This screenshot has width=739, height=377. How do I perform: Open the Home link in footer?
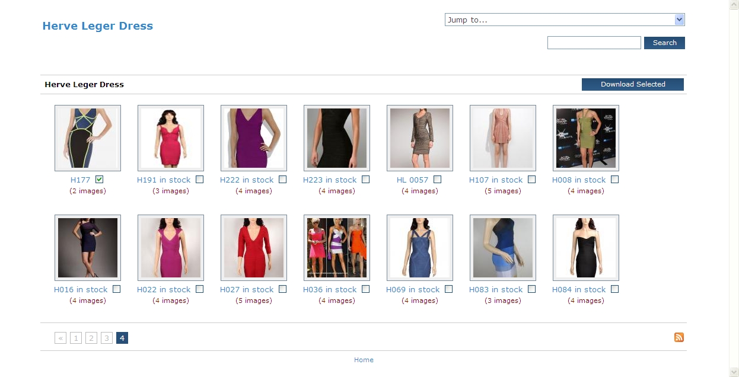click(x=364, y=360)
